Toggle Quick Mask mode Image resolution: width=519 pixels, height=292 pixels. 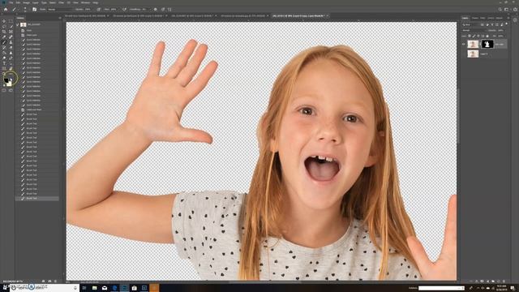pos(4,90)
